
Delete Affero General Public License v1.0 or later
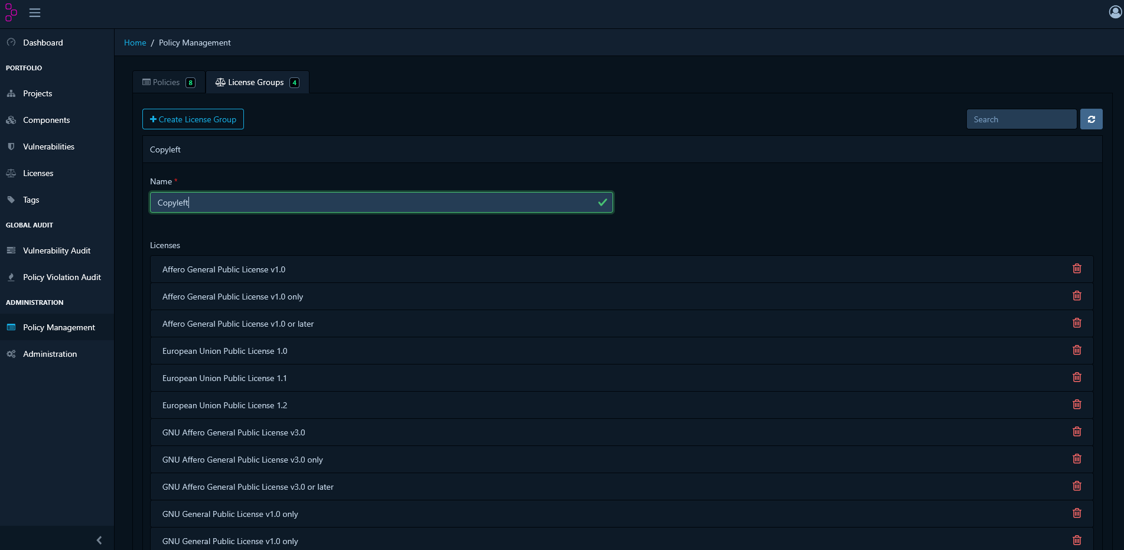pyautogui.click(x=1077, y=323)
